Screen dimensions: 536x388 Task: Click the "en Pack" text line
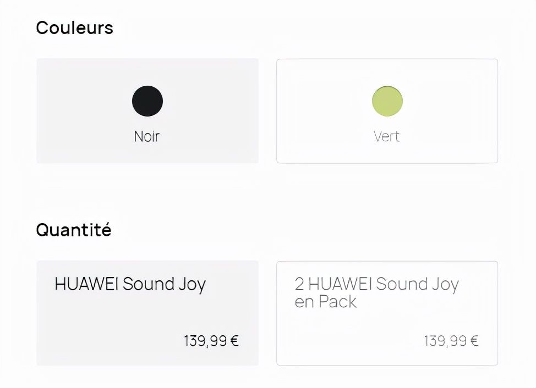(325, 302)
